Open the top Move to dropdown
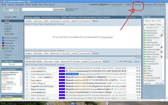The height and width of the screenshot is (105, 168). pyautogui.click(x=66, y=21)
